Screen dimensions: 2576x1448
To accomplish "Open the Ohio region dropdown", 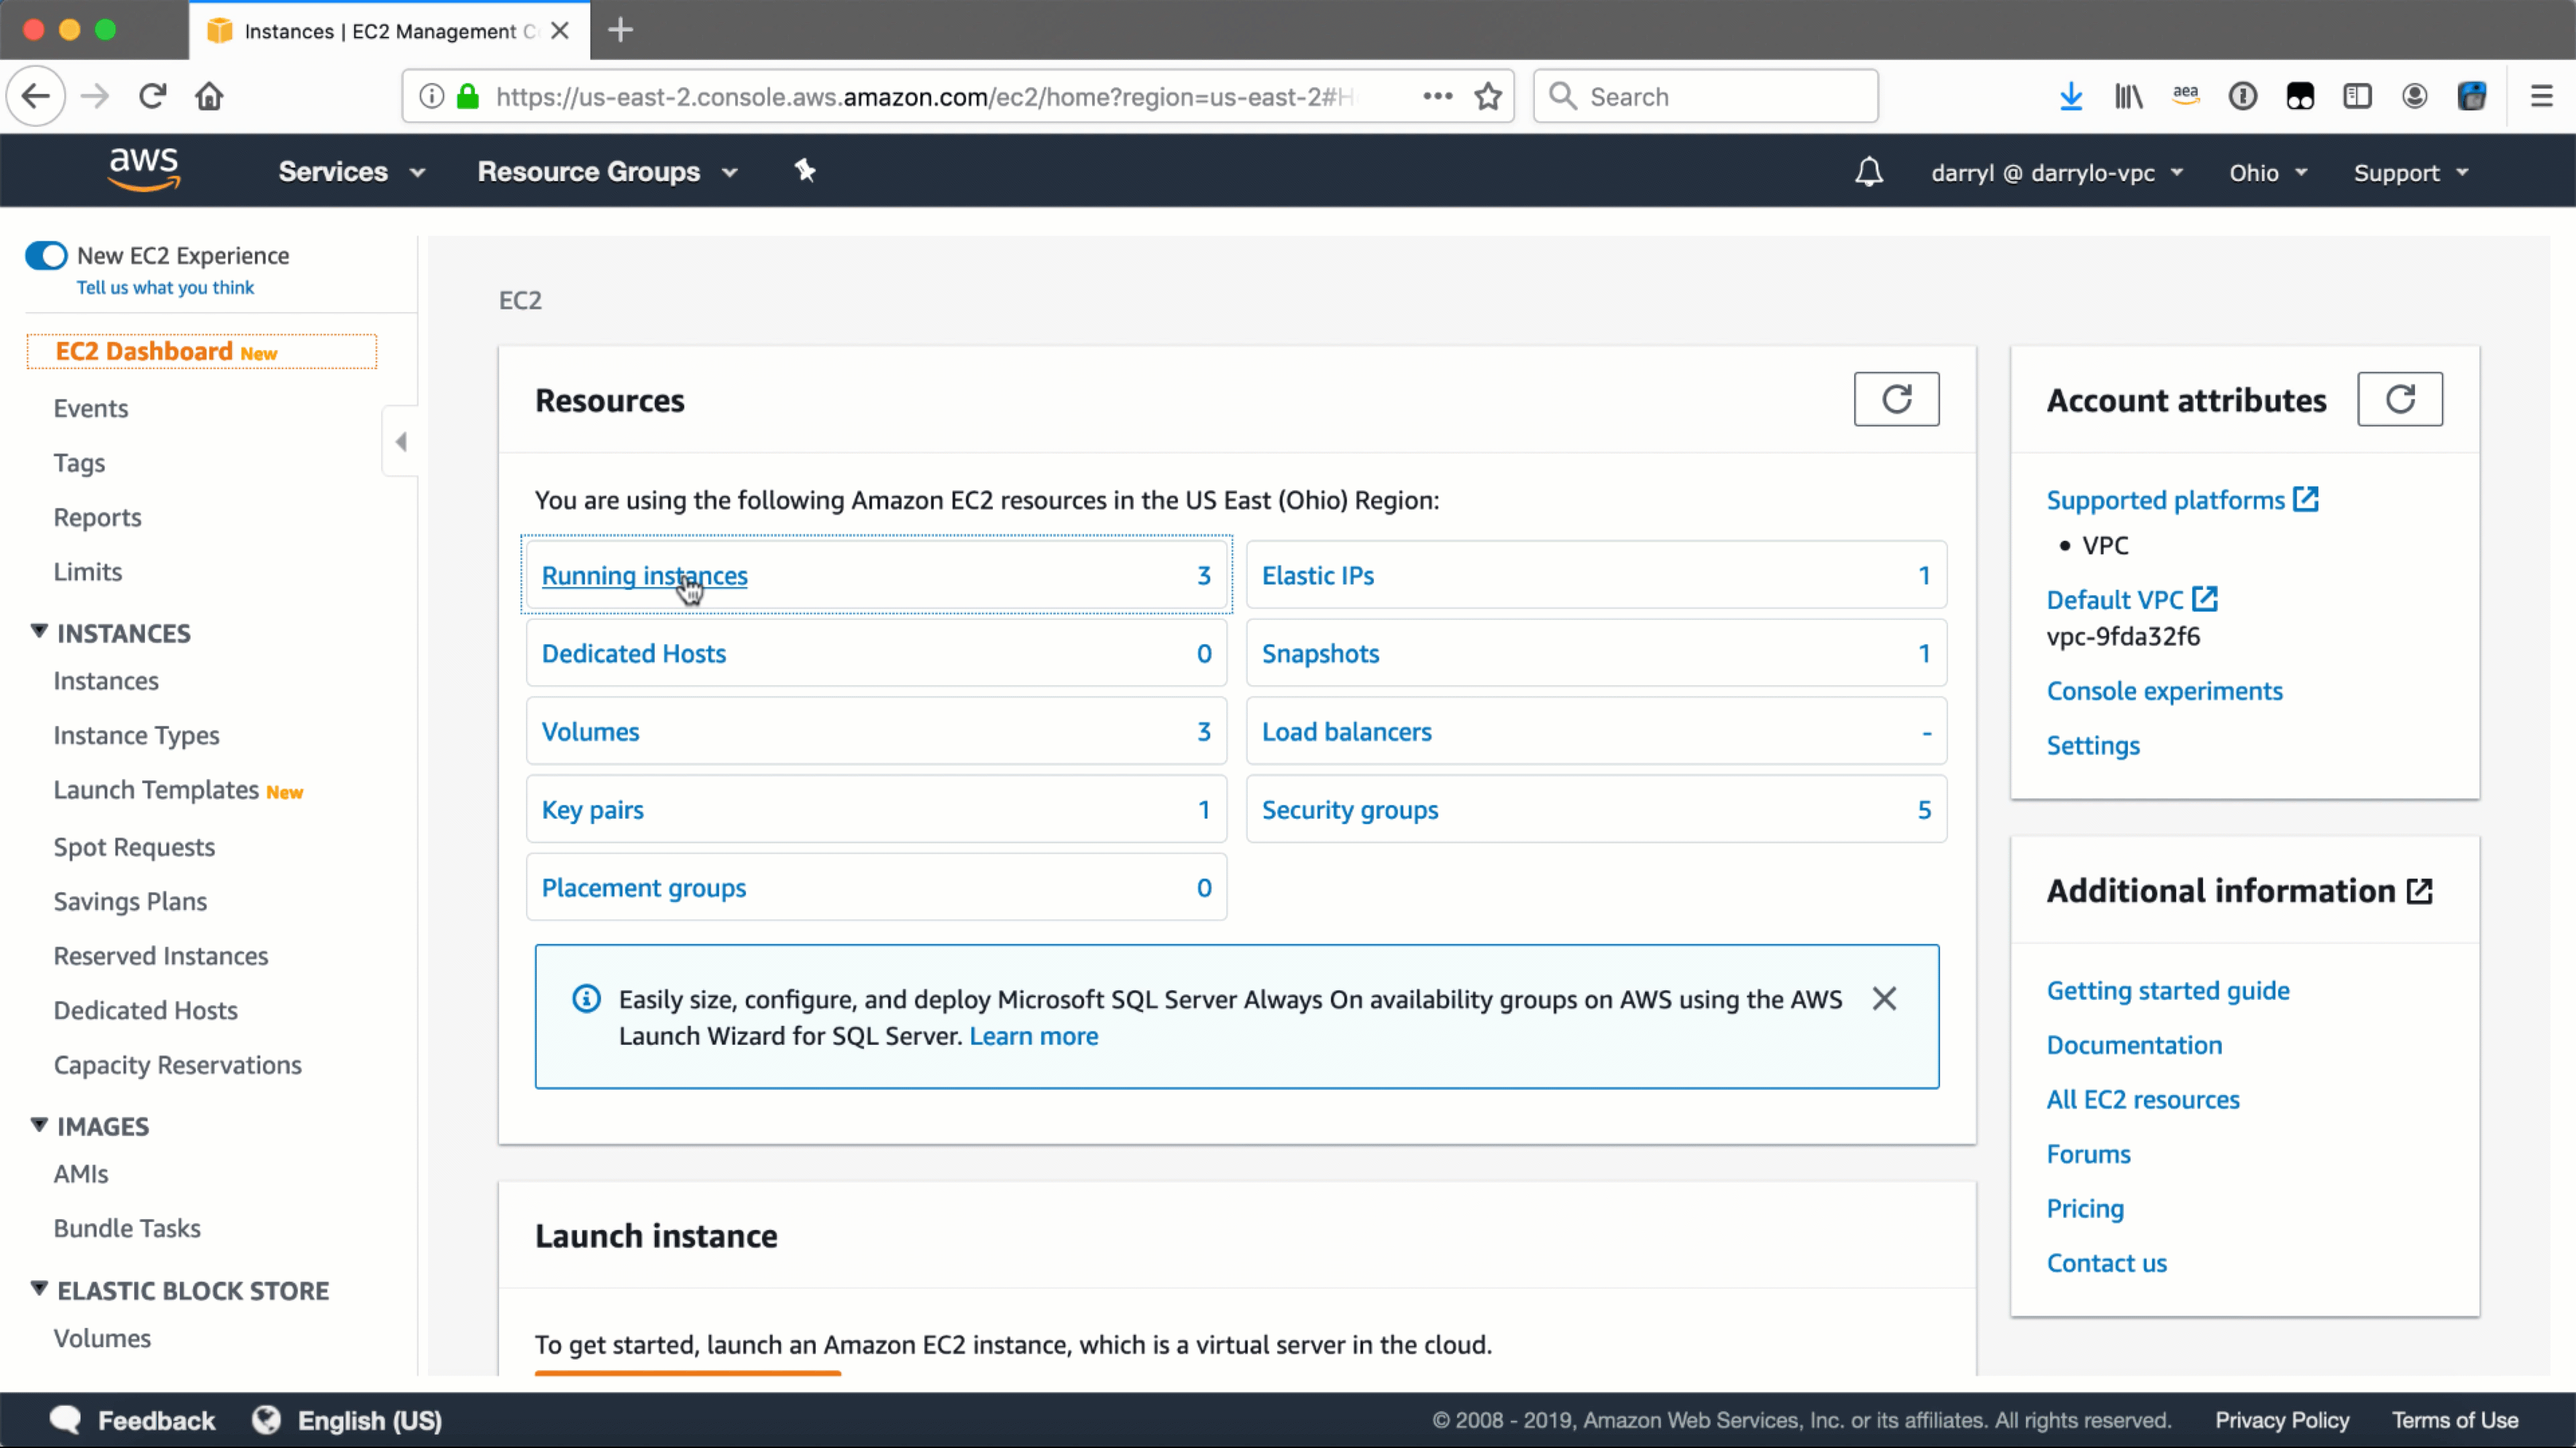I will 2268,173.
